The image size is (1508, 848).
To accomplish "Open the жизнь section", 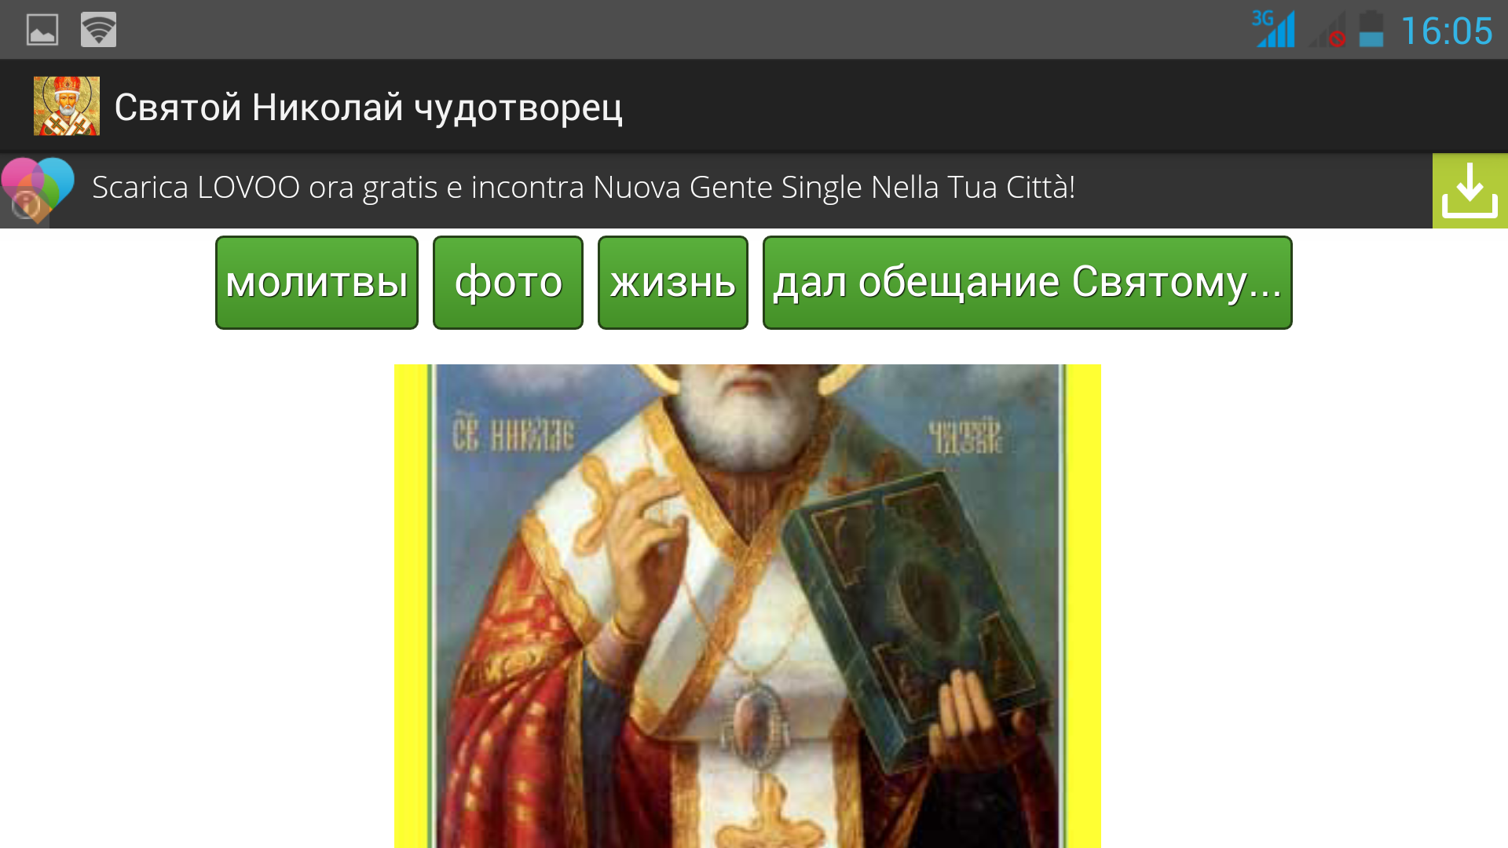I will (x=673, y=283).
